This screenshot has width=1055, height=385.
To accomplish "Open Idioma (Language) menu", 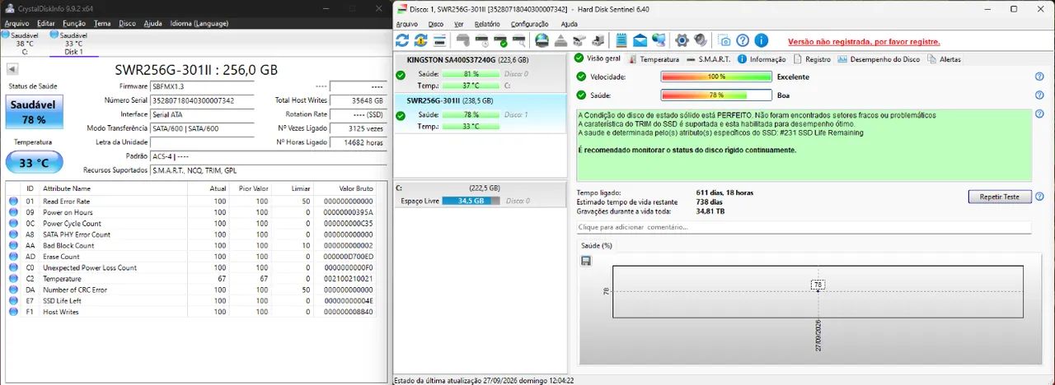I will (x=199, y=23).
